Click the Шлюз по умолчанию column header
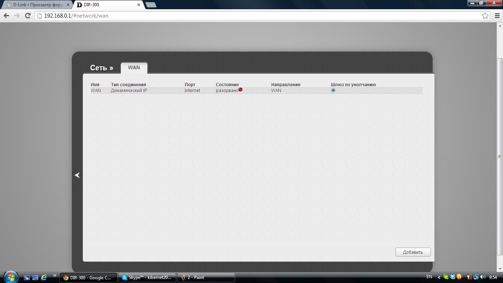The image size is (503, 283). coord(353,85)
